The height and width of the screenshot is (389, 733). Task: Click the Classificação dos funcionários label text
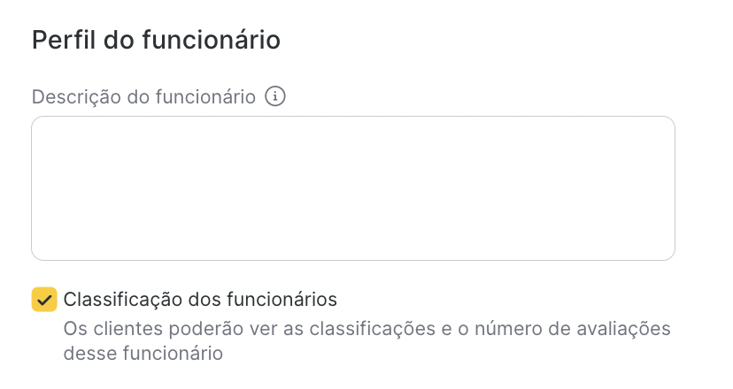click(x=200, y=300)
